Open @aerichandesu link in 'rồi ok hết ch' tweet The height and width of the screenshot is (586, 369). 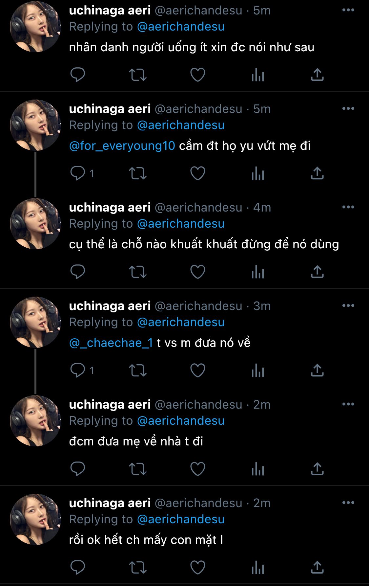pyautogui.click(x=180, y=519)
